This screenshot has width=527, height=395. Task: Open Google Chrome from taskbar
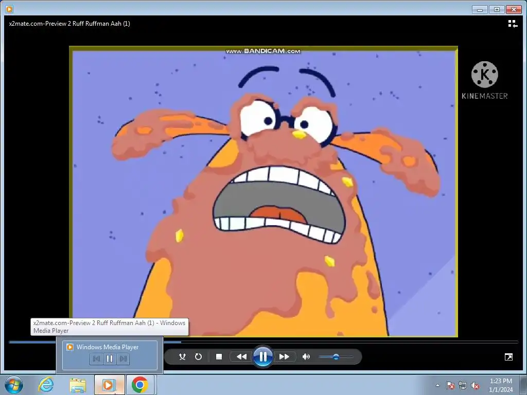(x=140, y=385)
